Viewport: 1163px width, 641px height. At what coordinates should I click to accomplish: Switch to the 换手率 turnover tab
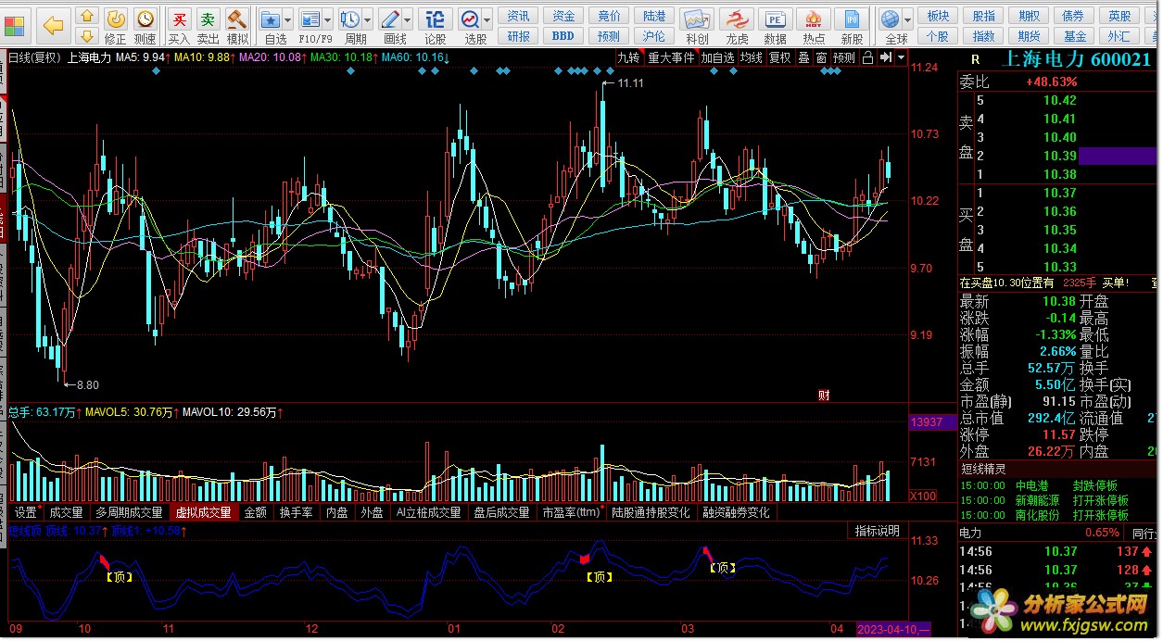pos(297,512)
